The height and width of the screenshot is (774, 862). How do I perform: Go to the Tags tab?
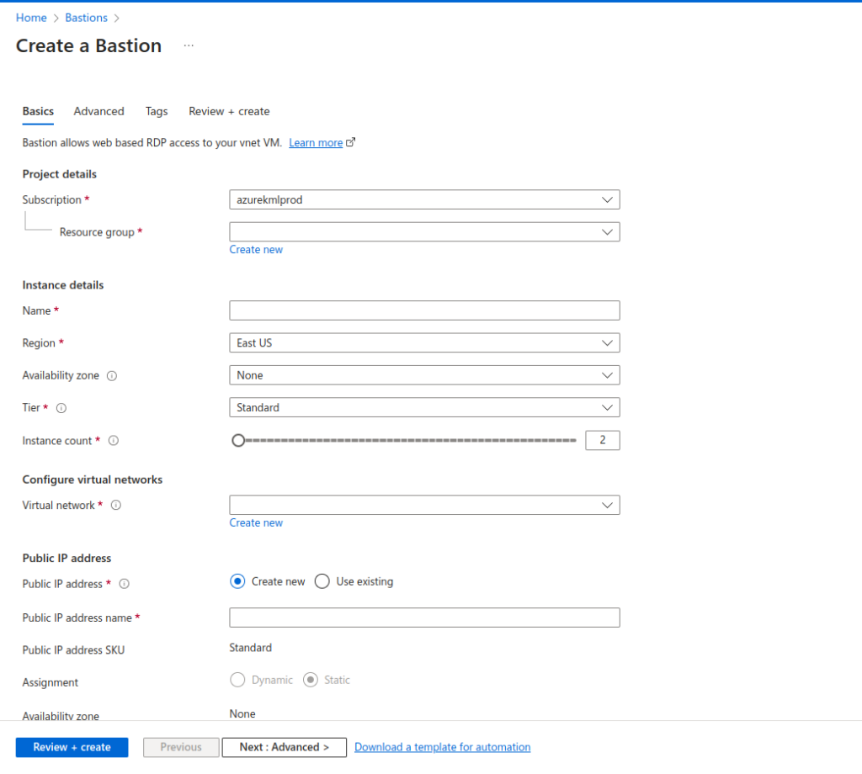pyautogui.click(x=157, y=111)
